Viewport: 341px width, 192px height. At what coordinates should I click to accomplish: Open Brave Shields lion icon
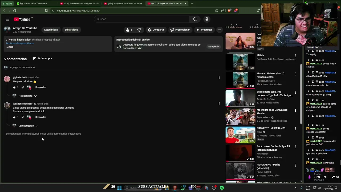[x=229, y=11]
